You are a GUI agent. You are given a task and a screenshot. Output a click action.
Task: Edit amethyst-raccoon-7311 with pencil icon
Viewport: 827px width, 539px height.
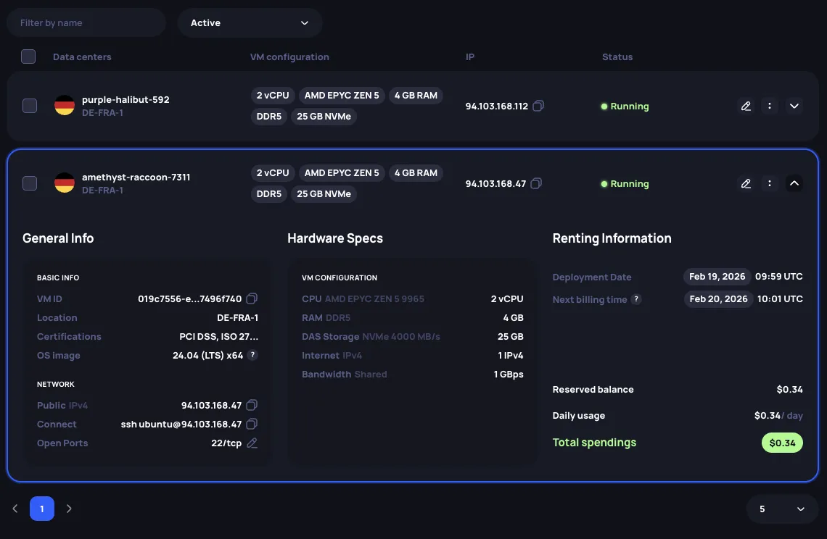[x=746, y=183]
